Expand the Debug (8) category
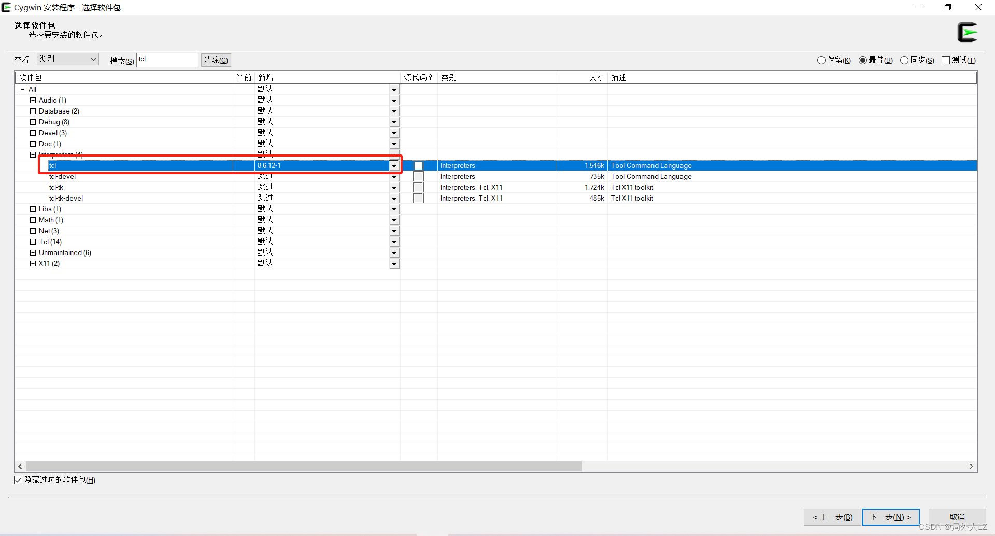Screen dimensions: 995x536 pyautogui.click(x=33, y=122)
